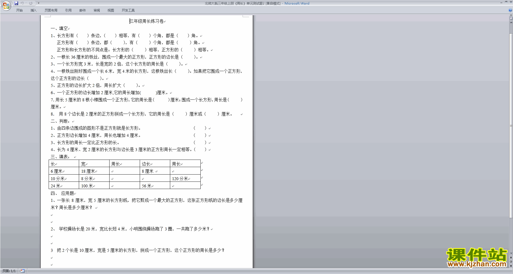Image resolution: width=513 pixels, height=274 pixels.
Task: Click the line 8. 用 8 个边长是 2 厘米的正方形
Action: 141,114
